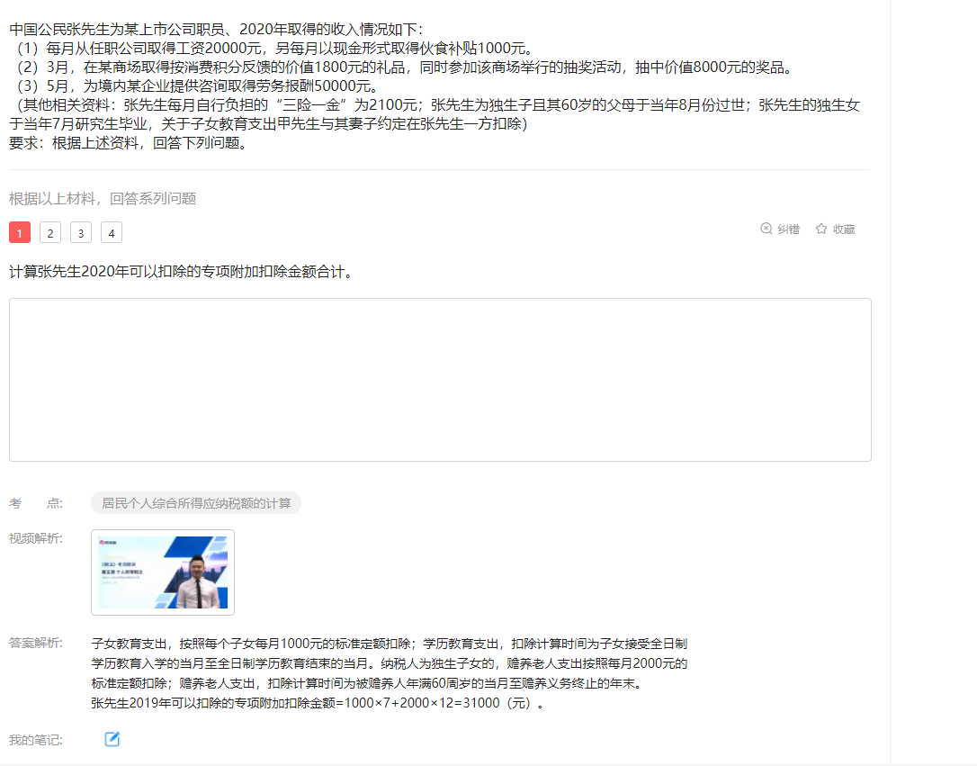Click the answer formula line ending 31000（元）
This screenshot has width=977, height=766.
(x=318, y=703)
